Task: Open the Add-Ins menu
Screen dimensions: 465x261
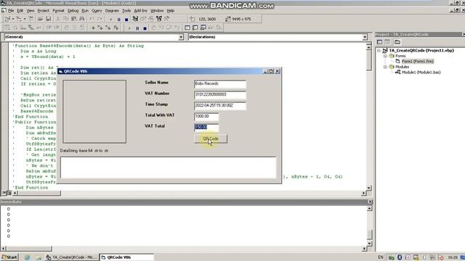Action: coord(140,11)
